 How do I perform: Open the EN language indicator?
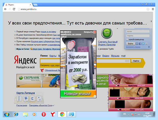(x=124, y=114)
